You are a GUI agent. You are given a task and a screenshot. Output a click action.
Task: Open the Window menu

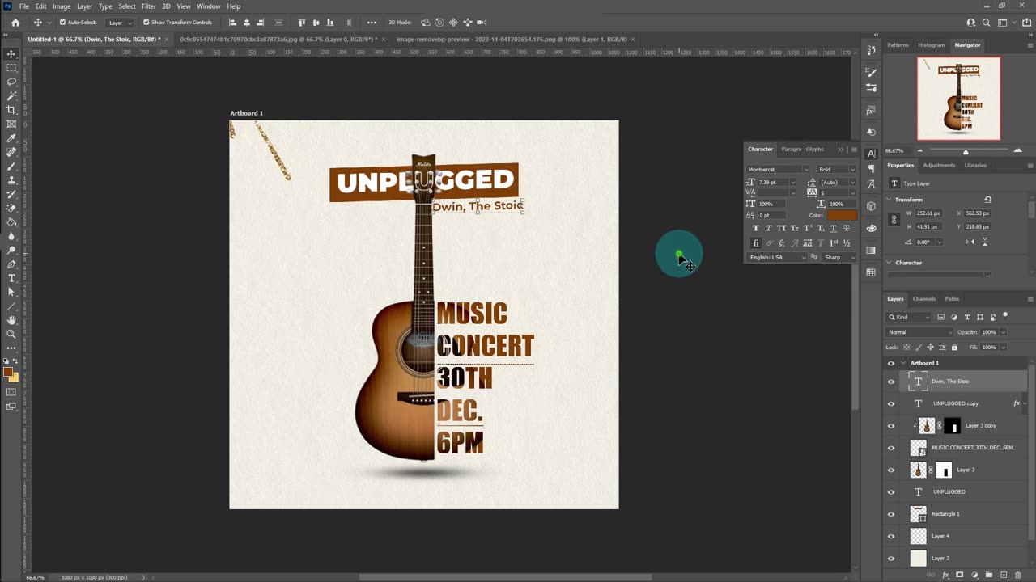(x=208, y=6)
